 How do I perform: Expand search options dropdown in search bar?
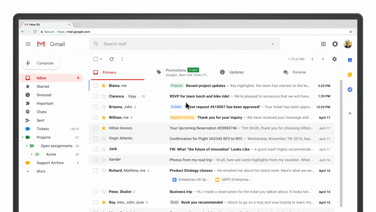(272, 44)
